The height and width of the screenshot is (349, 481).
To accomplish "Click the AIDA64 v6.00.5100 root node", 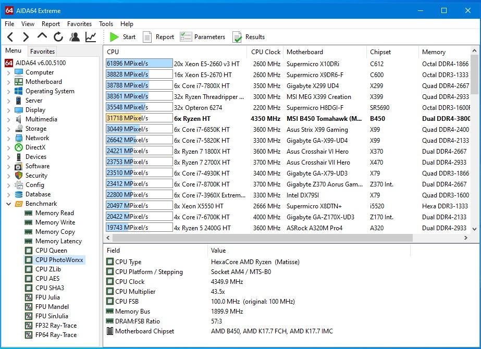I will (41, 63).
